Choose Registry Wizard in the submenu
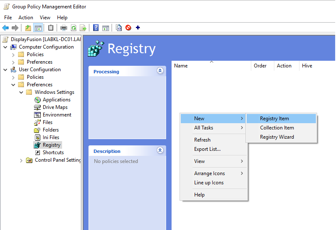The image size is (336, 230). click(x=277, y=137)
